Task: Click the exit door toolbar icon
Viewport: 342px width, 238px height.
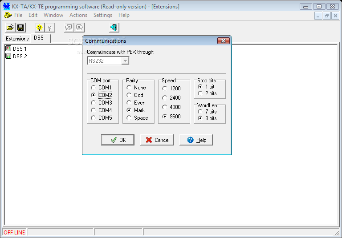Action: pyautogui.click(x=114, y=28)
